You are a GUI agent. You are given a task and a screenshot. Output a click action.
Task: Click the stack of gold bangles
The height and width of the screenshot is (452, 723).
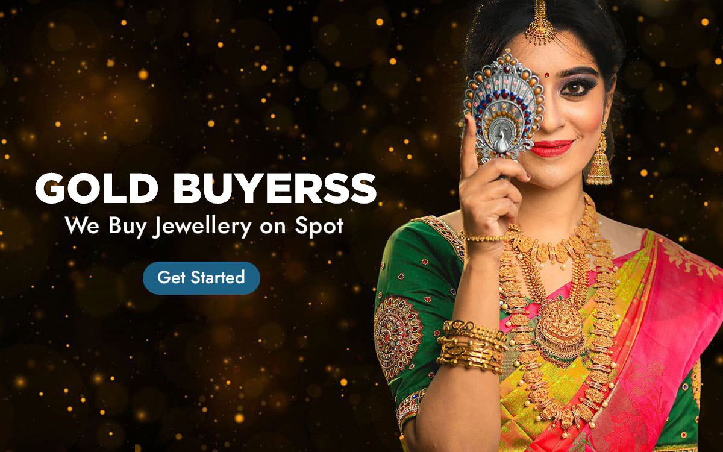tap(472, 347)
